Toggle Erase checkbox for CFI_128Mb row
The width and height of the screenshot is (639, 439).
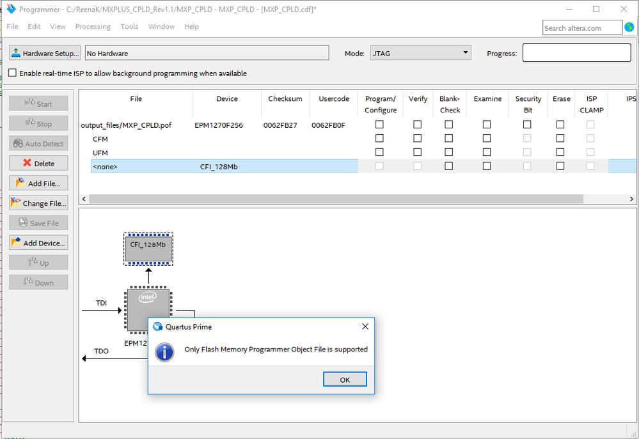(560, 166)
